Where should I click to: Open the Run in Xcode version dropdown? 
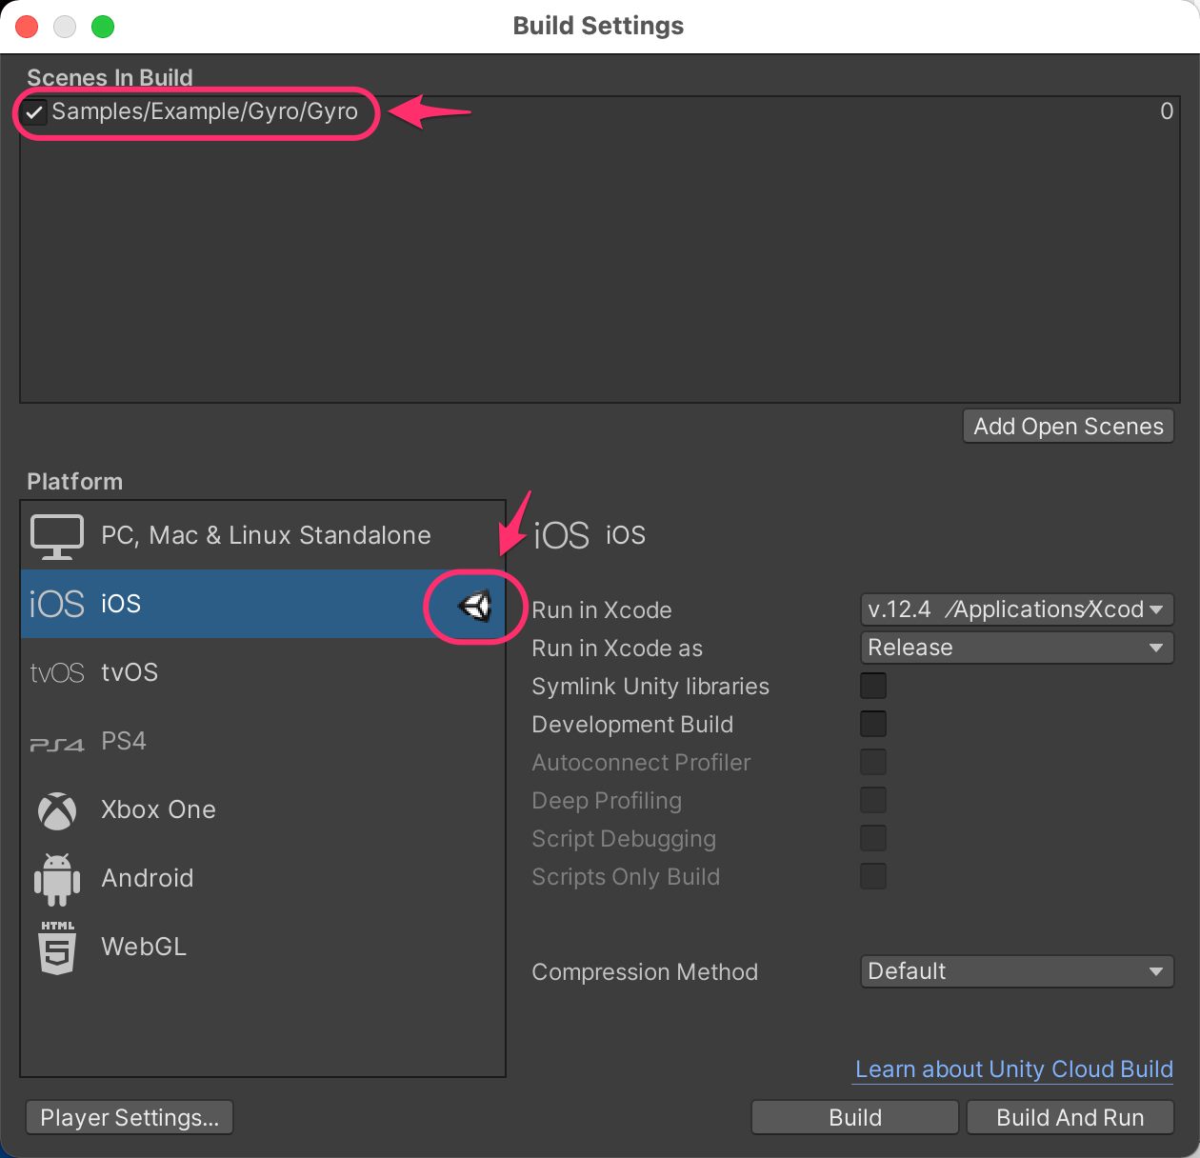[1015, 609]
